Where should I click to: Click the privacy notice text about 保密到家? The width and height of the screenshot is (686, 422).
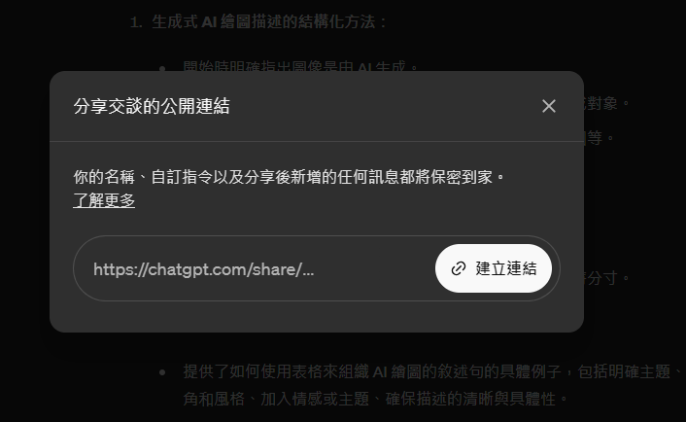pyautogui.click(x=290, y=177)
